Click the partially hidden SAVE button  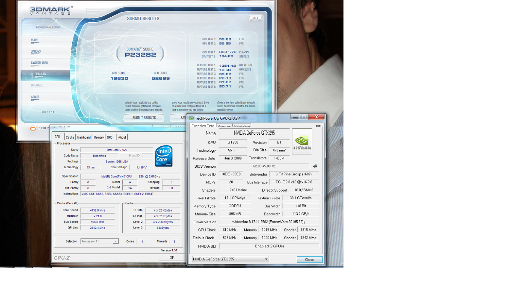pyautogui.click(x=178, y=118)
